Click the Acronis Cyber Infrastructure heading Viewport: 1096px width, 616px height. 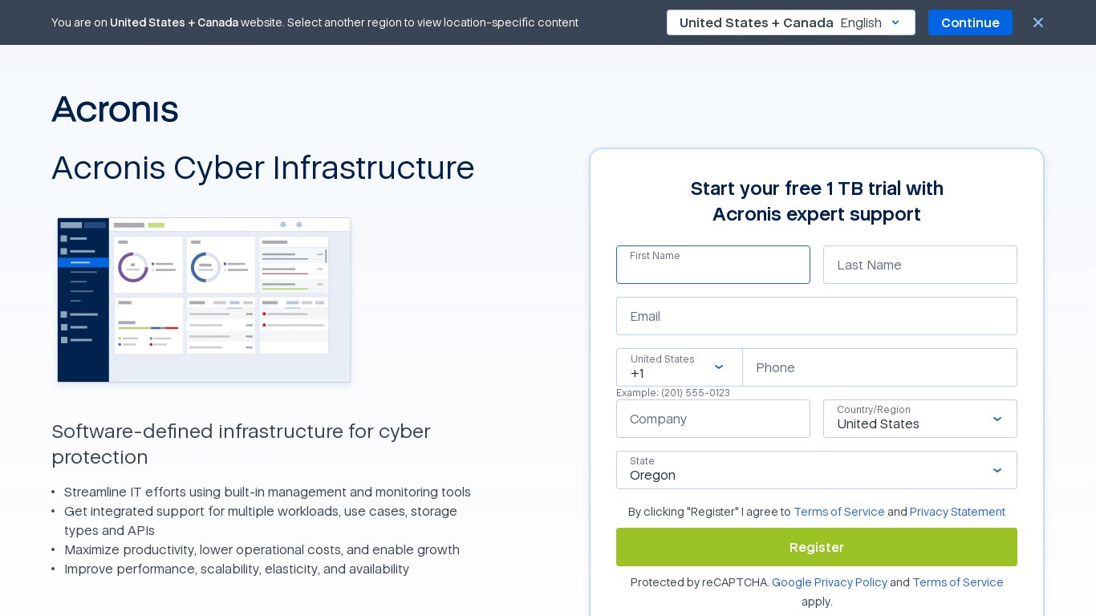[263, 168]
